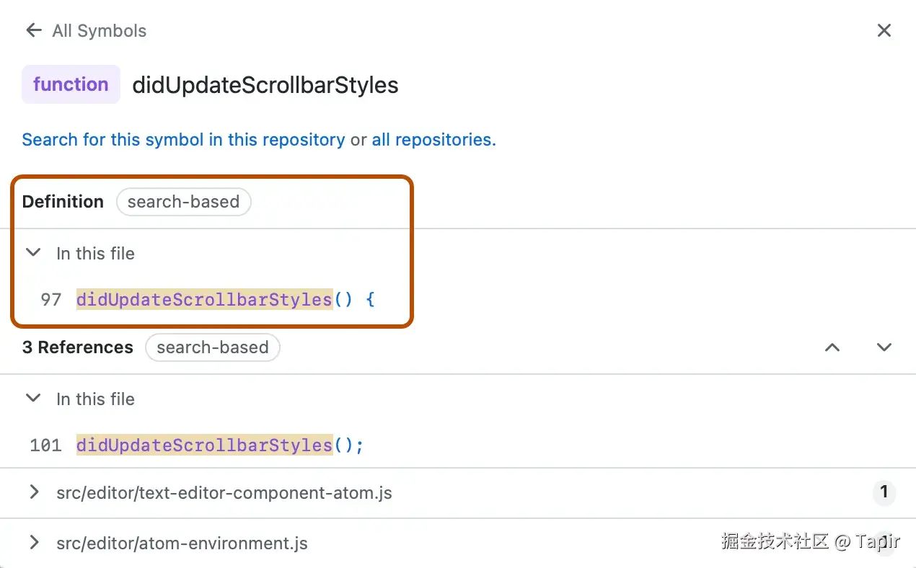Select the src/editor/text-editor-component-atom.js file name
916x568 pixels.
pyautogui.click(x=224, y=493)
